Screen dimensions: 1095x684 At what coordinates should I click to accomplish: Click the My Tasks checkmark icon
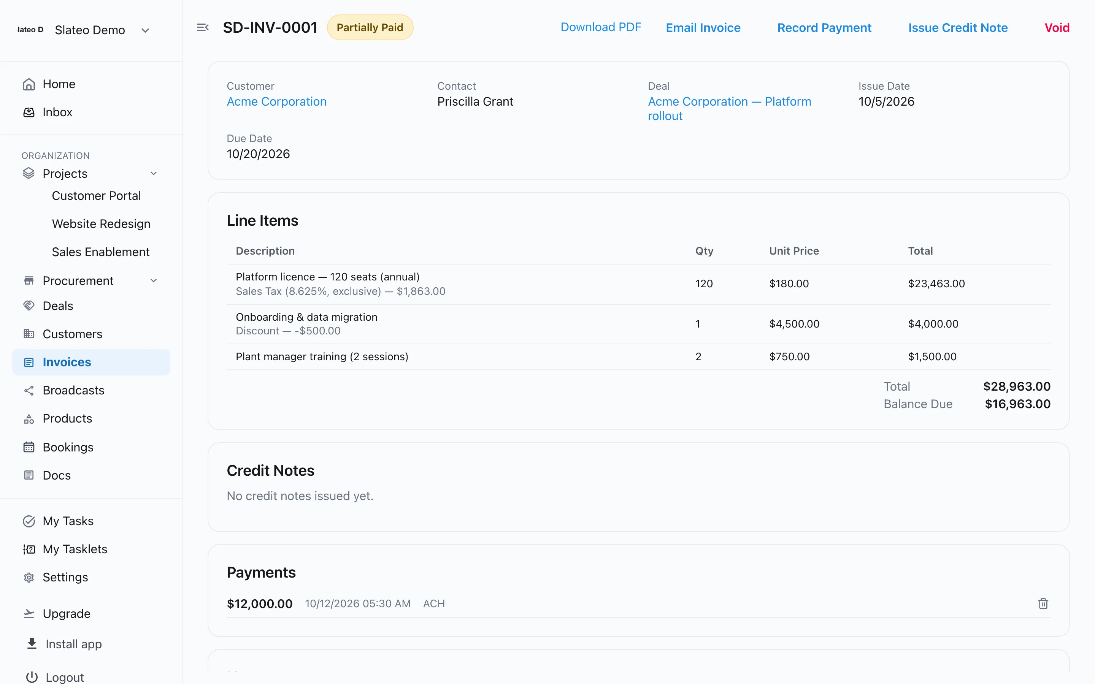[29, 521]
